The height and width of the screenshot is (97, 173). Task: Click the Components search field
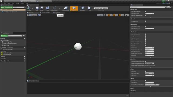pyautogui.click(x=19, y=8)
